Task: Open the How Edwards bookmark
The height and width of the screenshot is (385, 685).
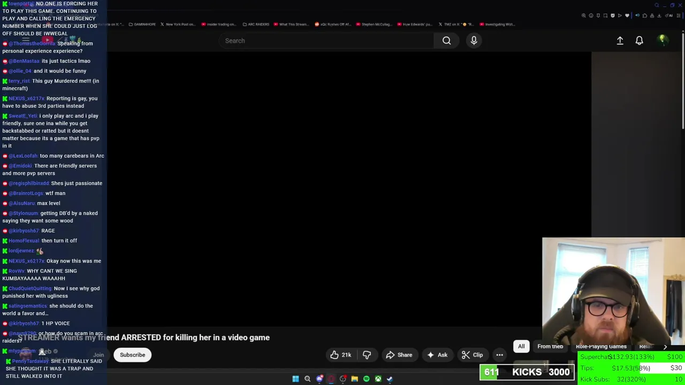Action: [x=415, y=24]
